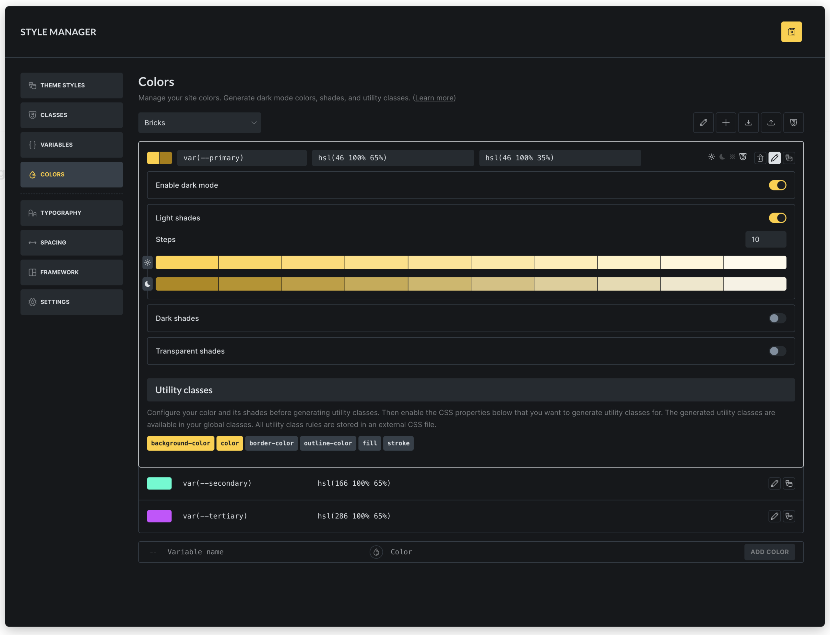Click the sun icon beside the light shade strip

tap(148, 262)
